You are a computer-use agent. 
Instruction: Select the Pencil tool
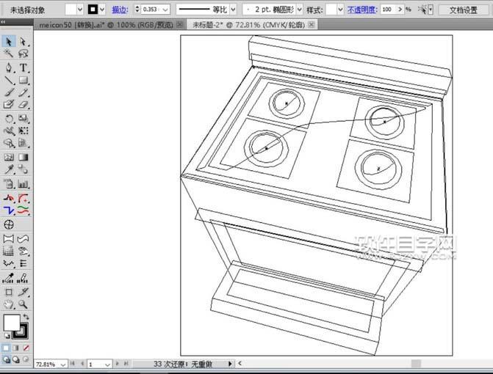point(23,92)
